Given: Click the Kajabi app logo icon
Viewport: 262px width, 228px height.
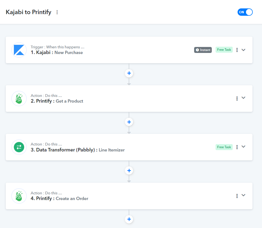Looking at the screenshot, I should 19,50.
